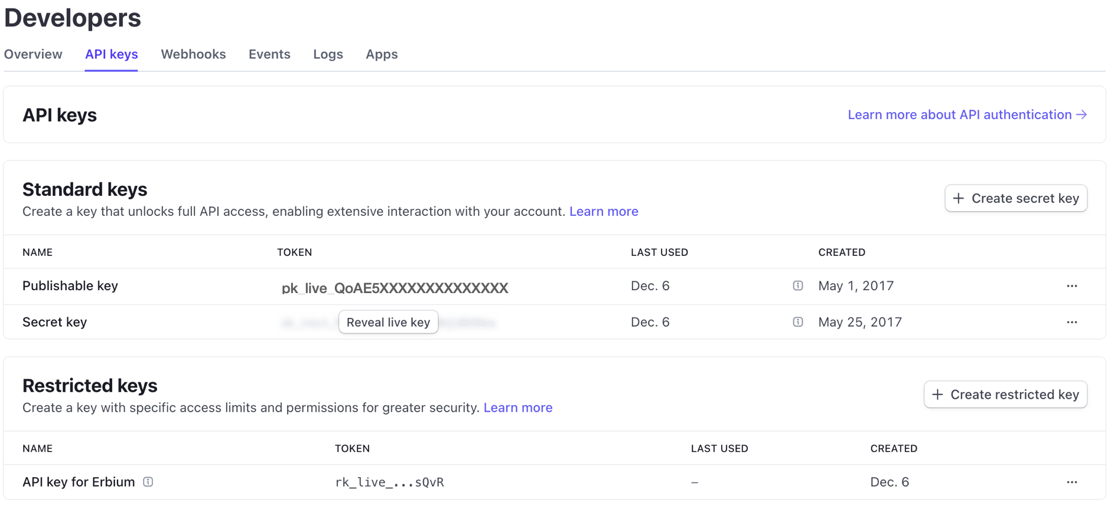Open Learn more about API authentication link
Screen dimensions: 1114x506
click(x=966, y=114)
